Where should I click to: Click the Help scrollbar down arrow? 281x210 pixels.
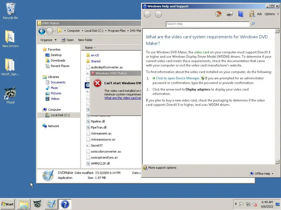click(277, 162)
